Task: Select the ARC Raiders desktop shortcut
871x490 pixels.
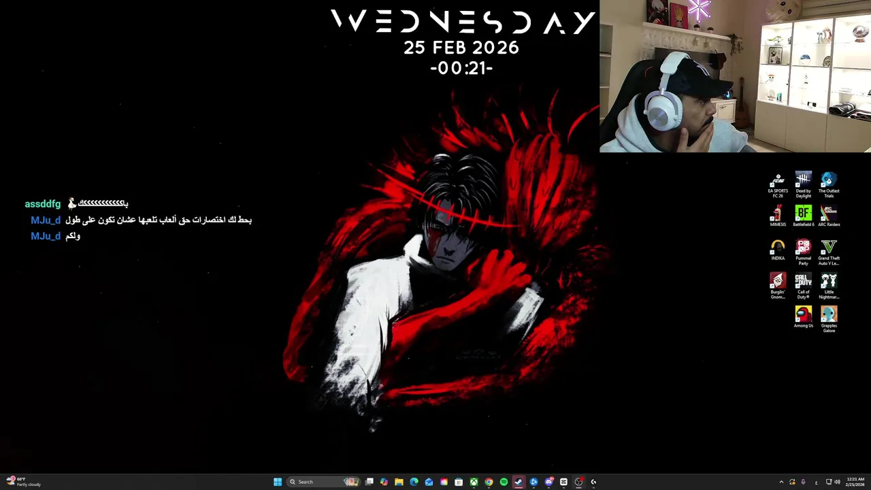Action: click(829, 216)
